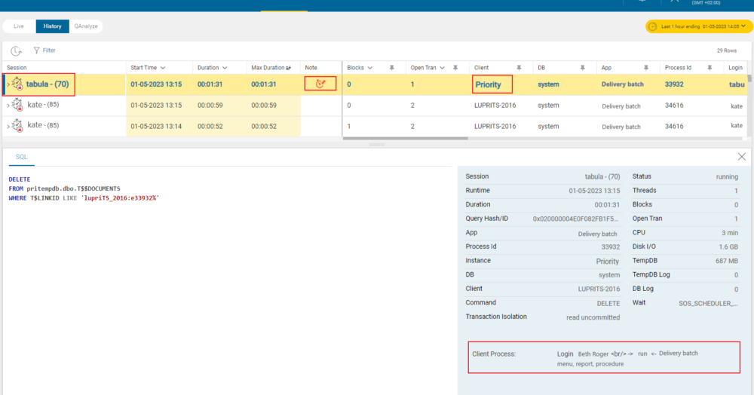Close the session details panel

(x=741, y=157)
